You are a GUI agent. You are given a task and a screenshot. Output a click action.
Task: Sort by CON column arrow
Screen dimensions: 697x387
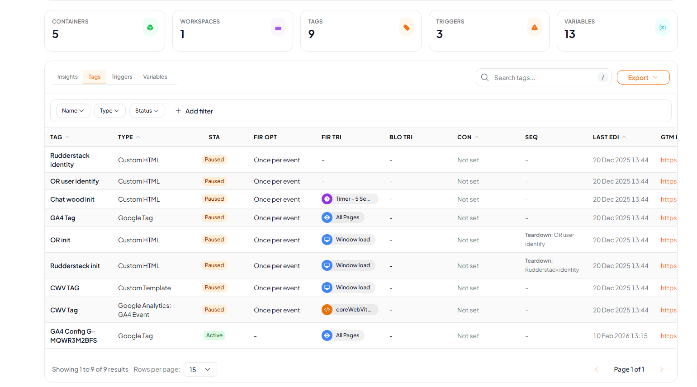click(477, 137)
